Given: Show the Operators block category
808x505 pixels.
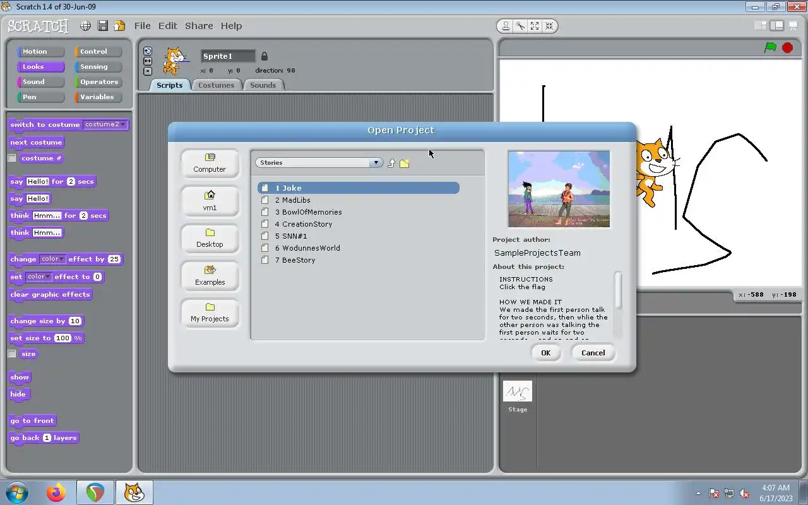Looking at the screenshot, I should coord(98,82).
